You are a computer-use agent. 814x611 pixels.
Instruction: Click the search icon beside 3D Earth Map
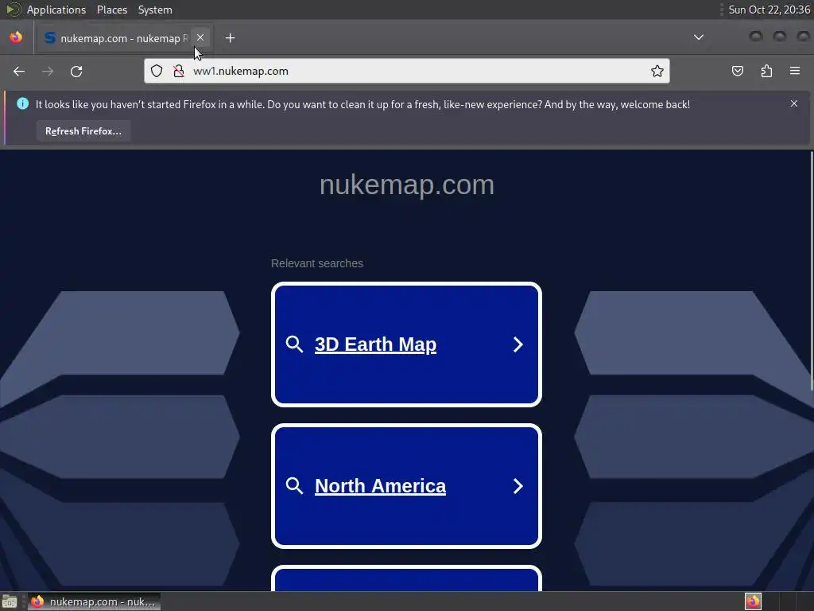pyautogui.click(x=294, y=344)
